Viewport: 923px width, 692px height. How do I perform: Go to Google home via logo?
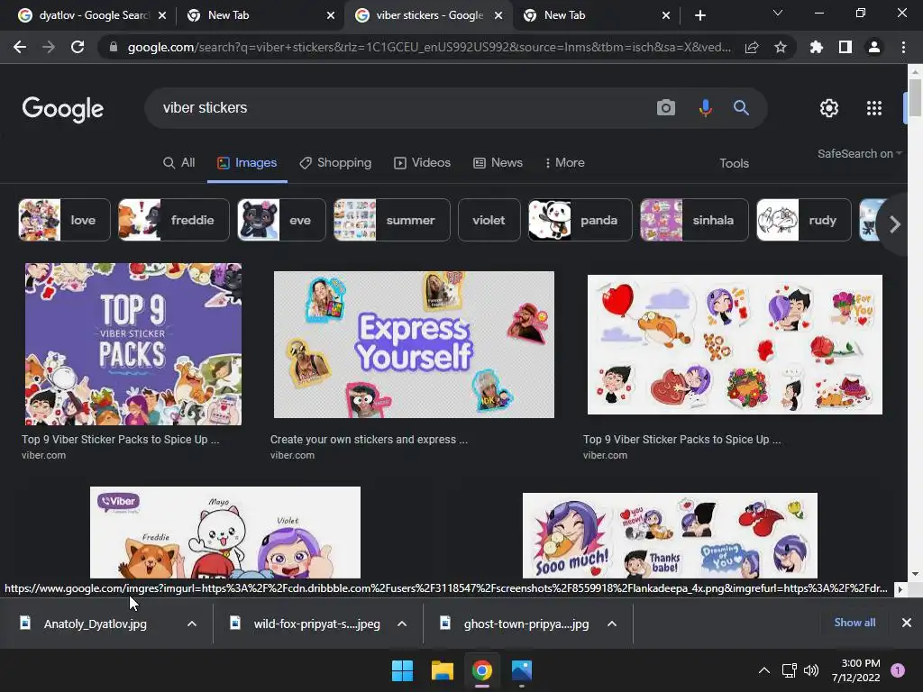[x=63, y=109]
